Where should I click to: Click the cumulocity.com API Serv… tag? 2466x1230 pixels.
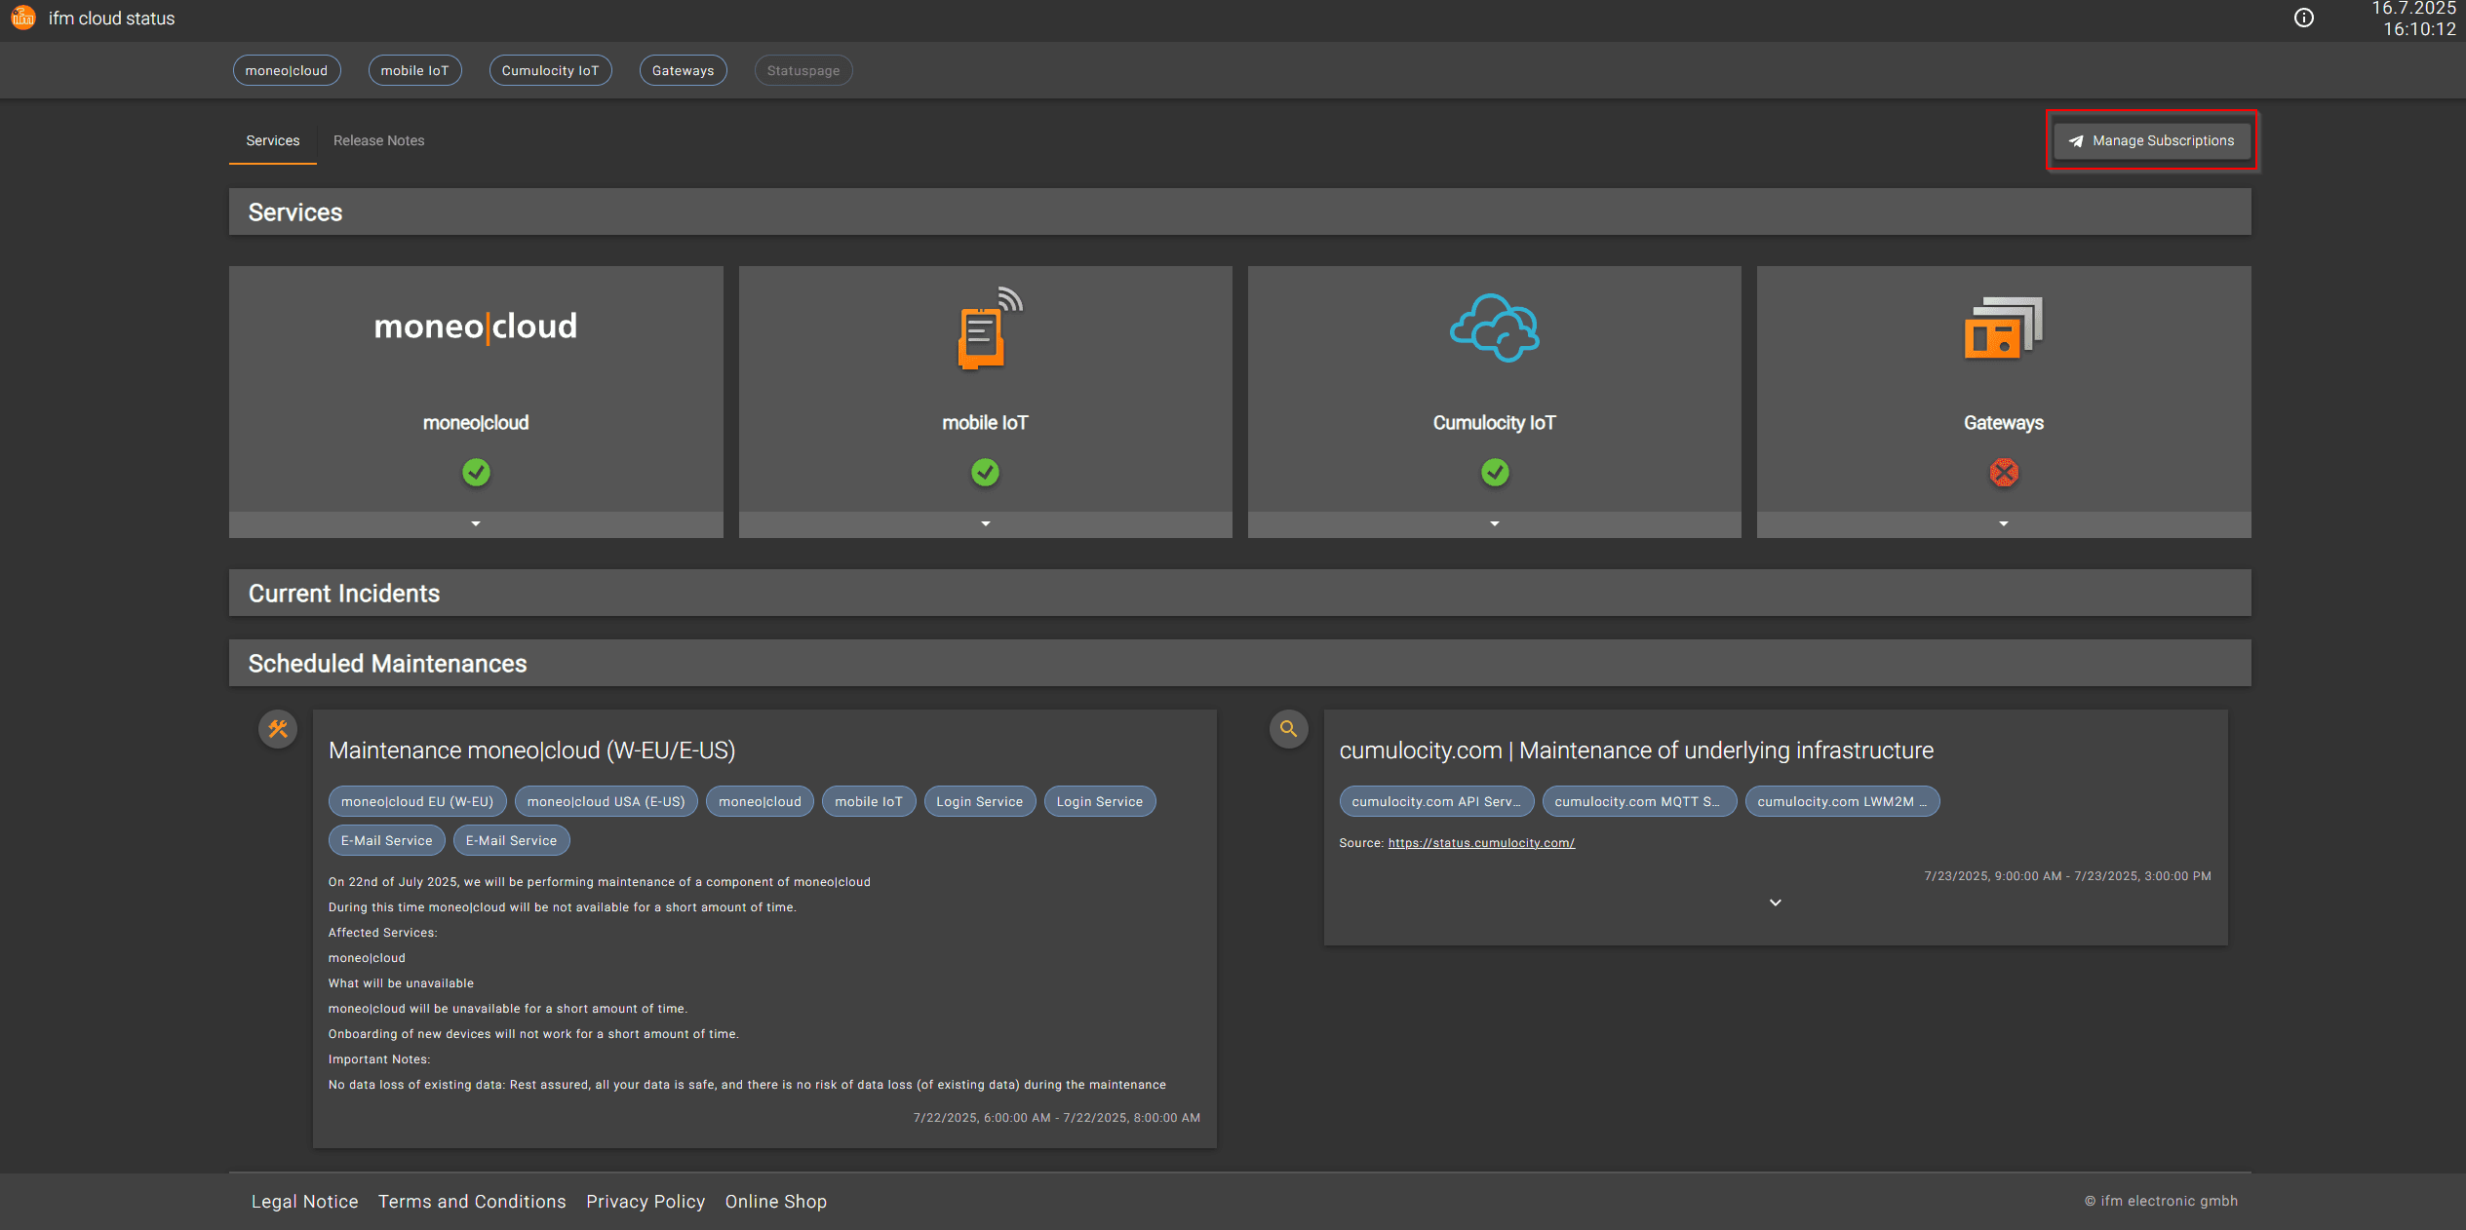1436,801
